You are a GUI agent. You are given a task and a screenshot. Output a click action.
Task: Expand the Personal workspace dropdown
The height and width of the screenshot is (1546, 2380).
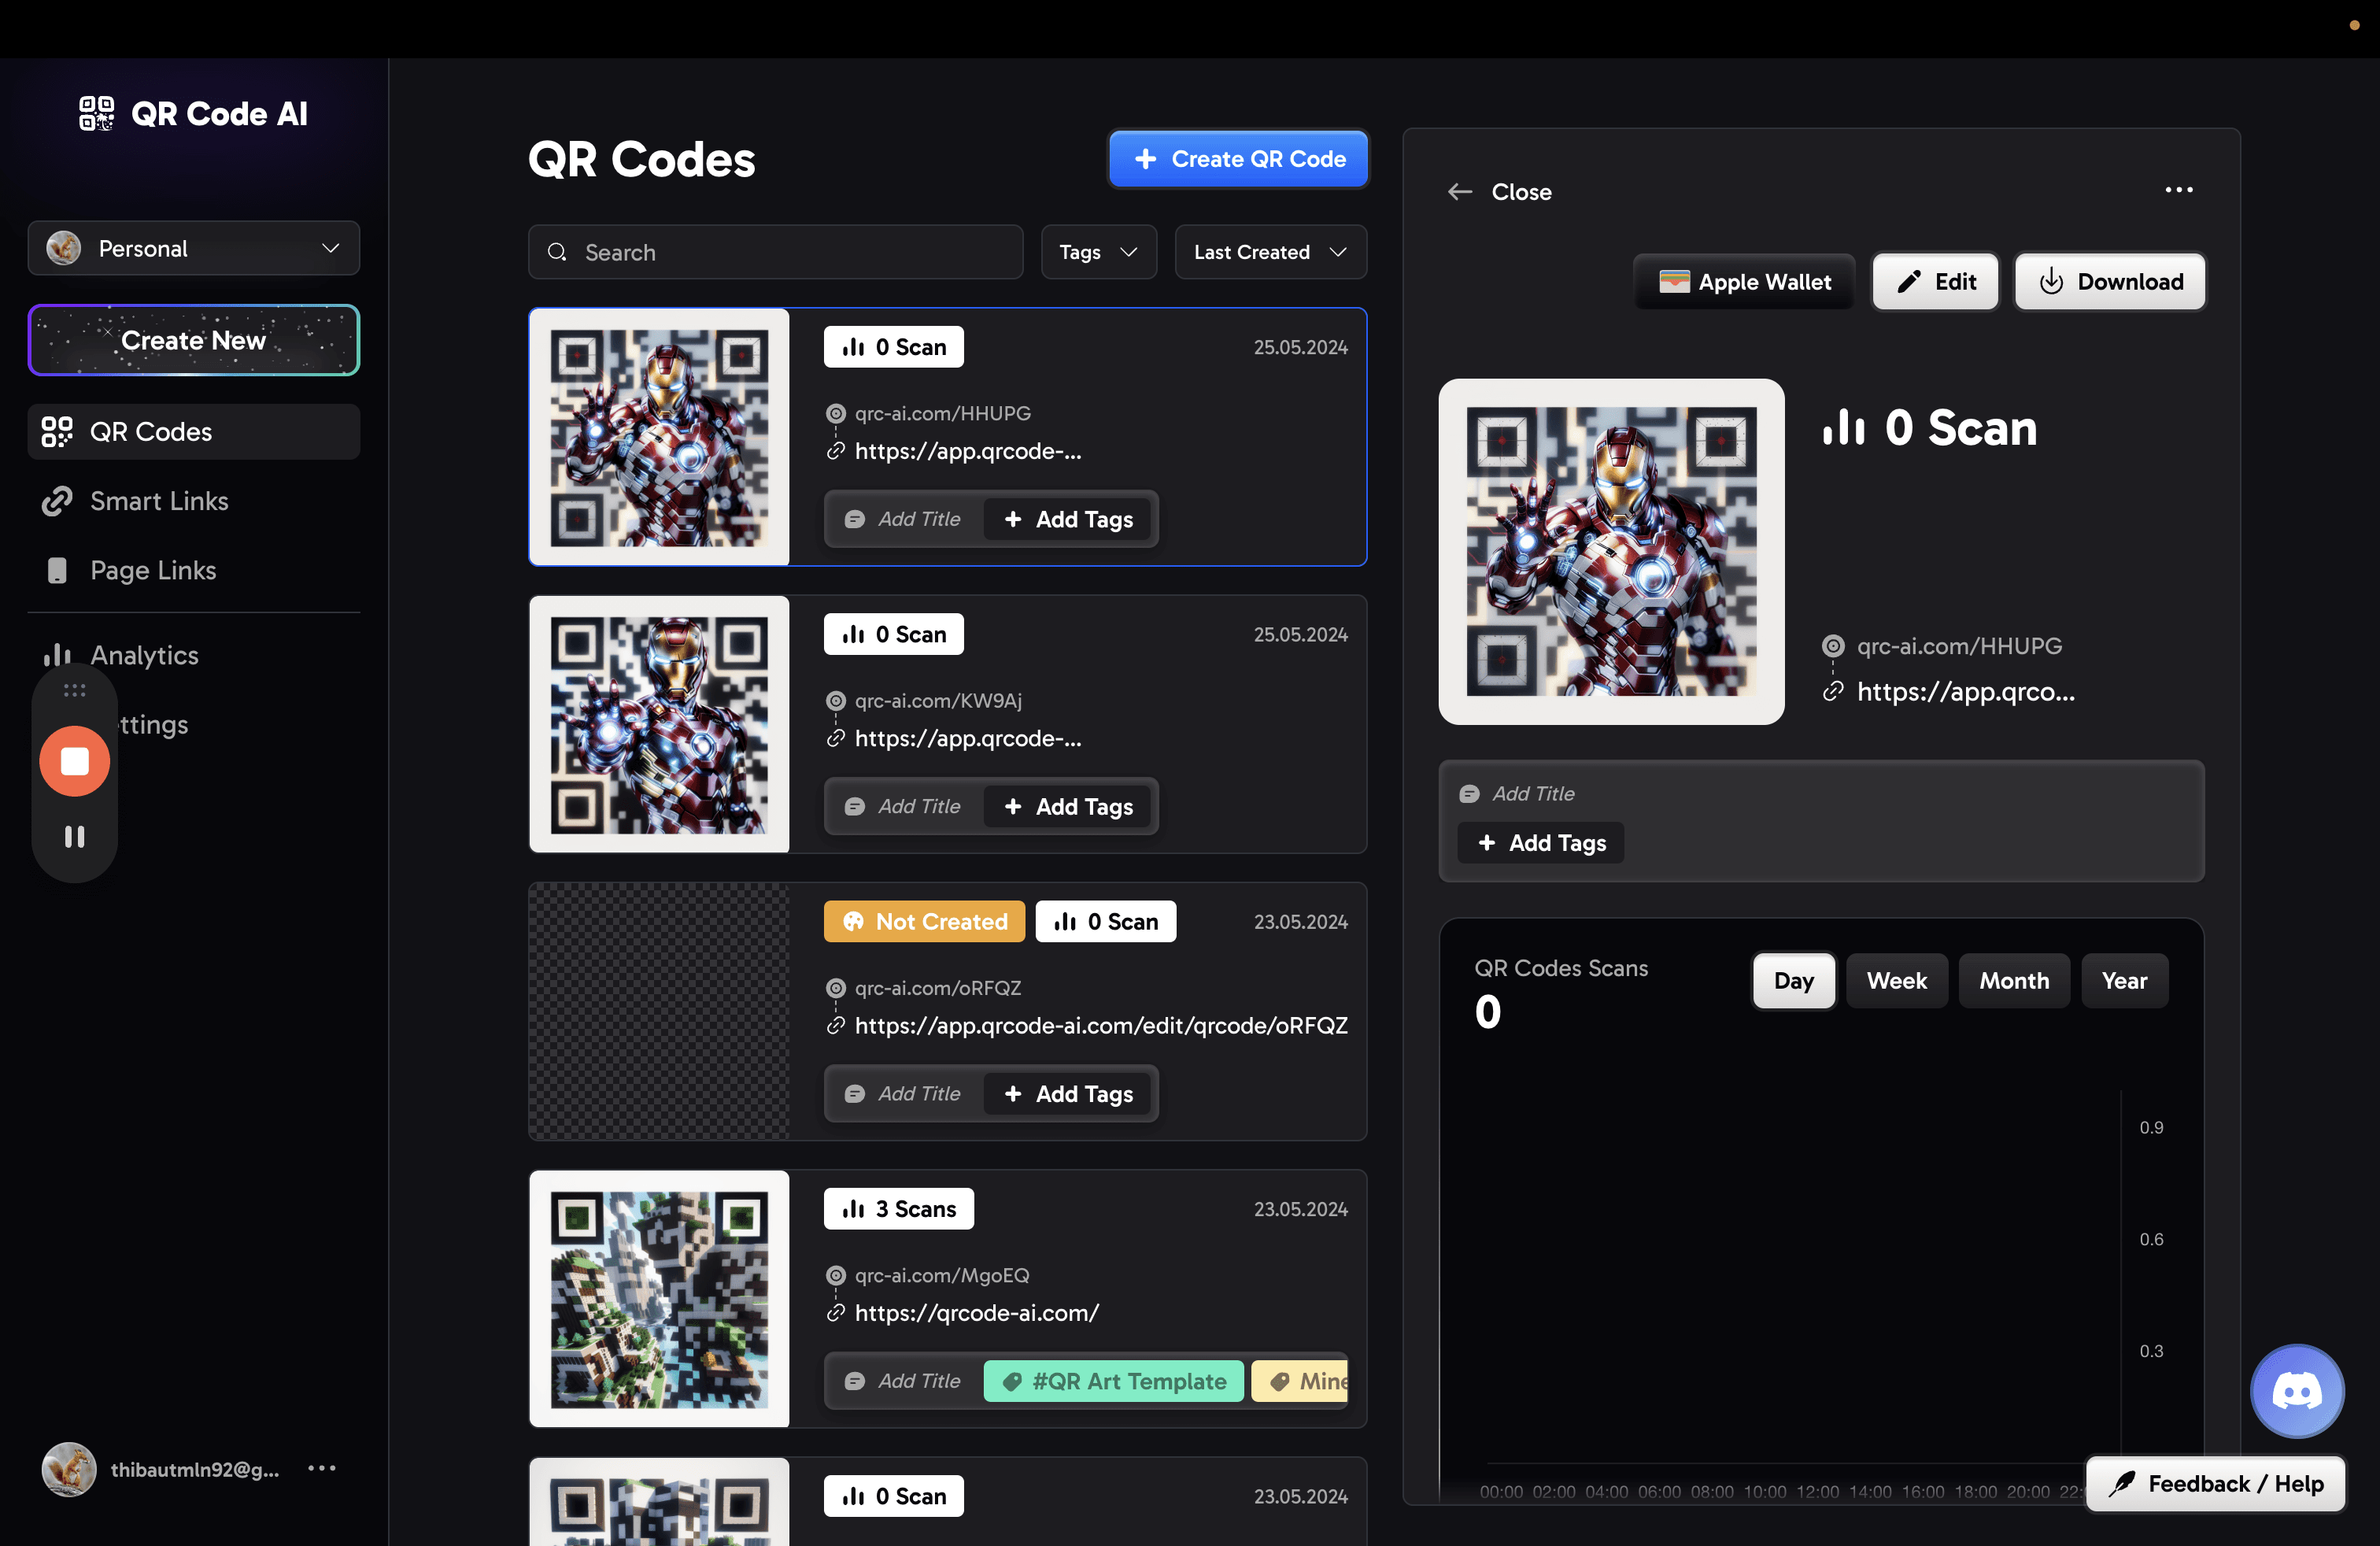point(194,248)
